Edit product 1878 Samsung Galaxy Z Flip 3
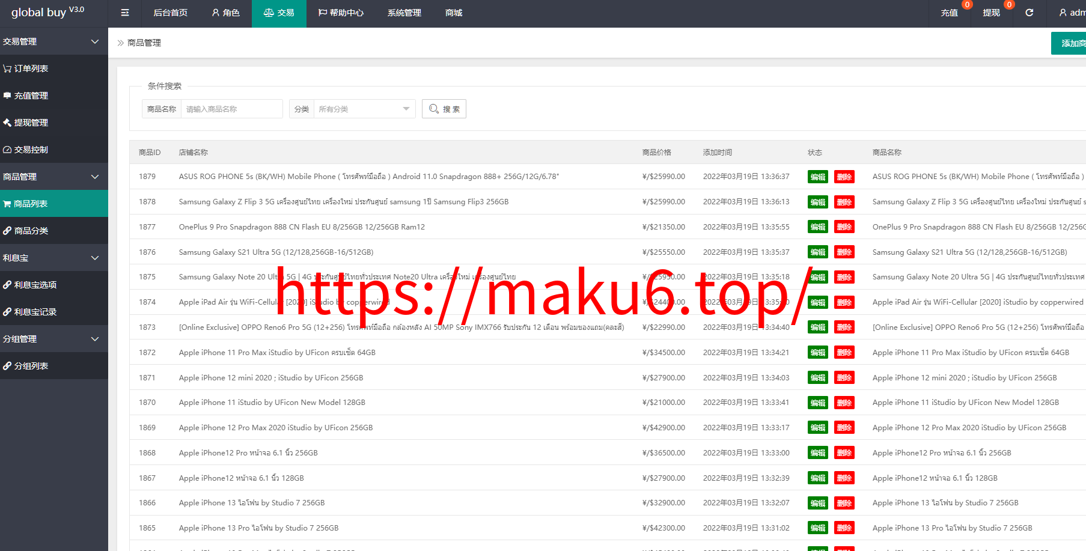The width and height of the screenshot is (1086, 551). pos(818,202)
